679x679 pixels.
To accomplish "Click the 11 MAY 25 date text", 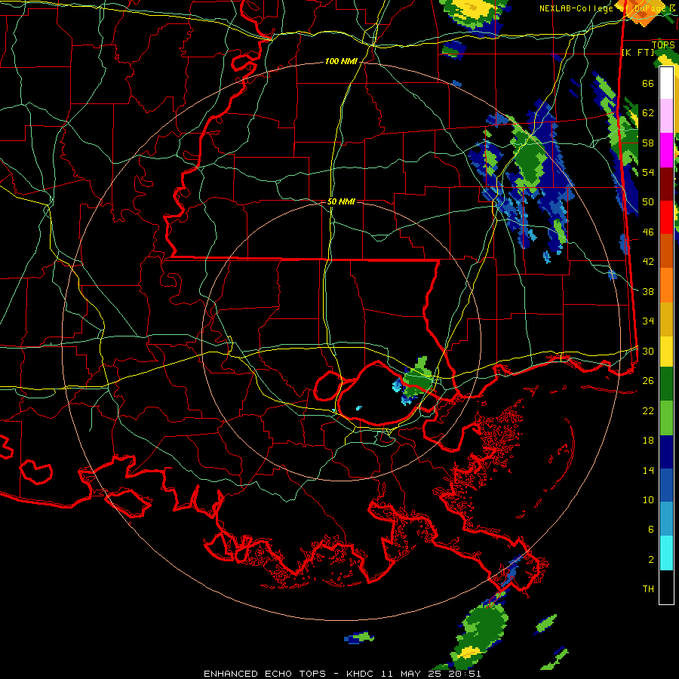I will [x=411, y=674].
